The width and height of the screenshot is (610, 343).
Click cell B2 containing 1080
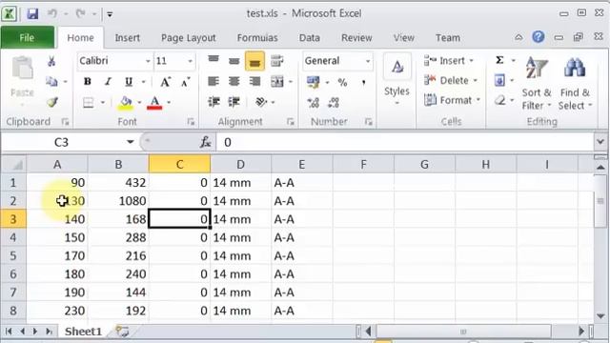118,201
